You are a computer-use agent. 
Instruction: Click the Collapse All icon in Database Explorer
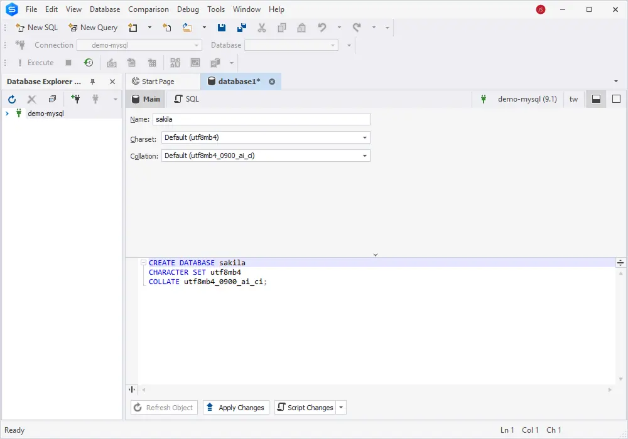coord(52,99)
